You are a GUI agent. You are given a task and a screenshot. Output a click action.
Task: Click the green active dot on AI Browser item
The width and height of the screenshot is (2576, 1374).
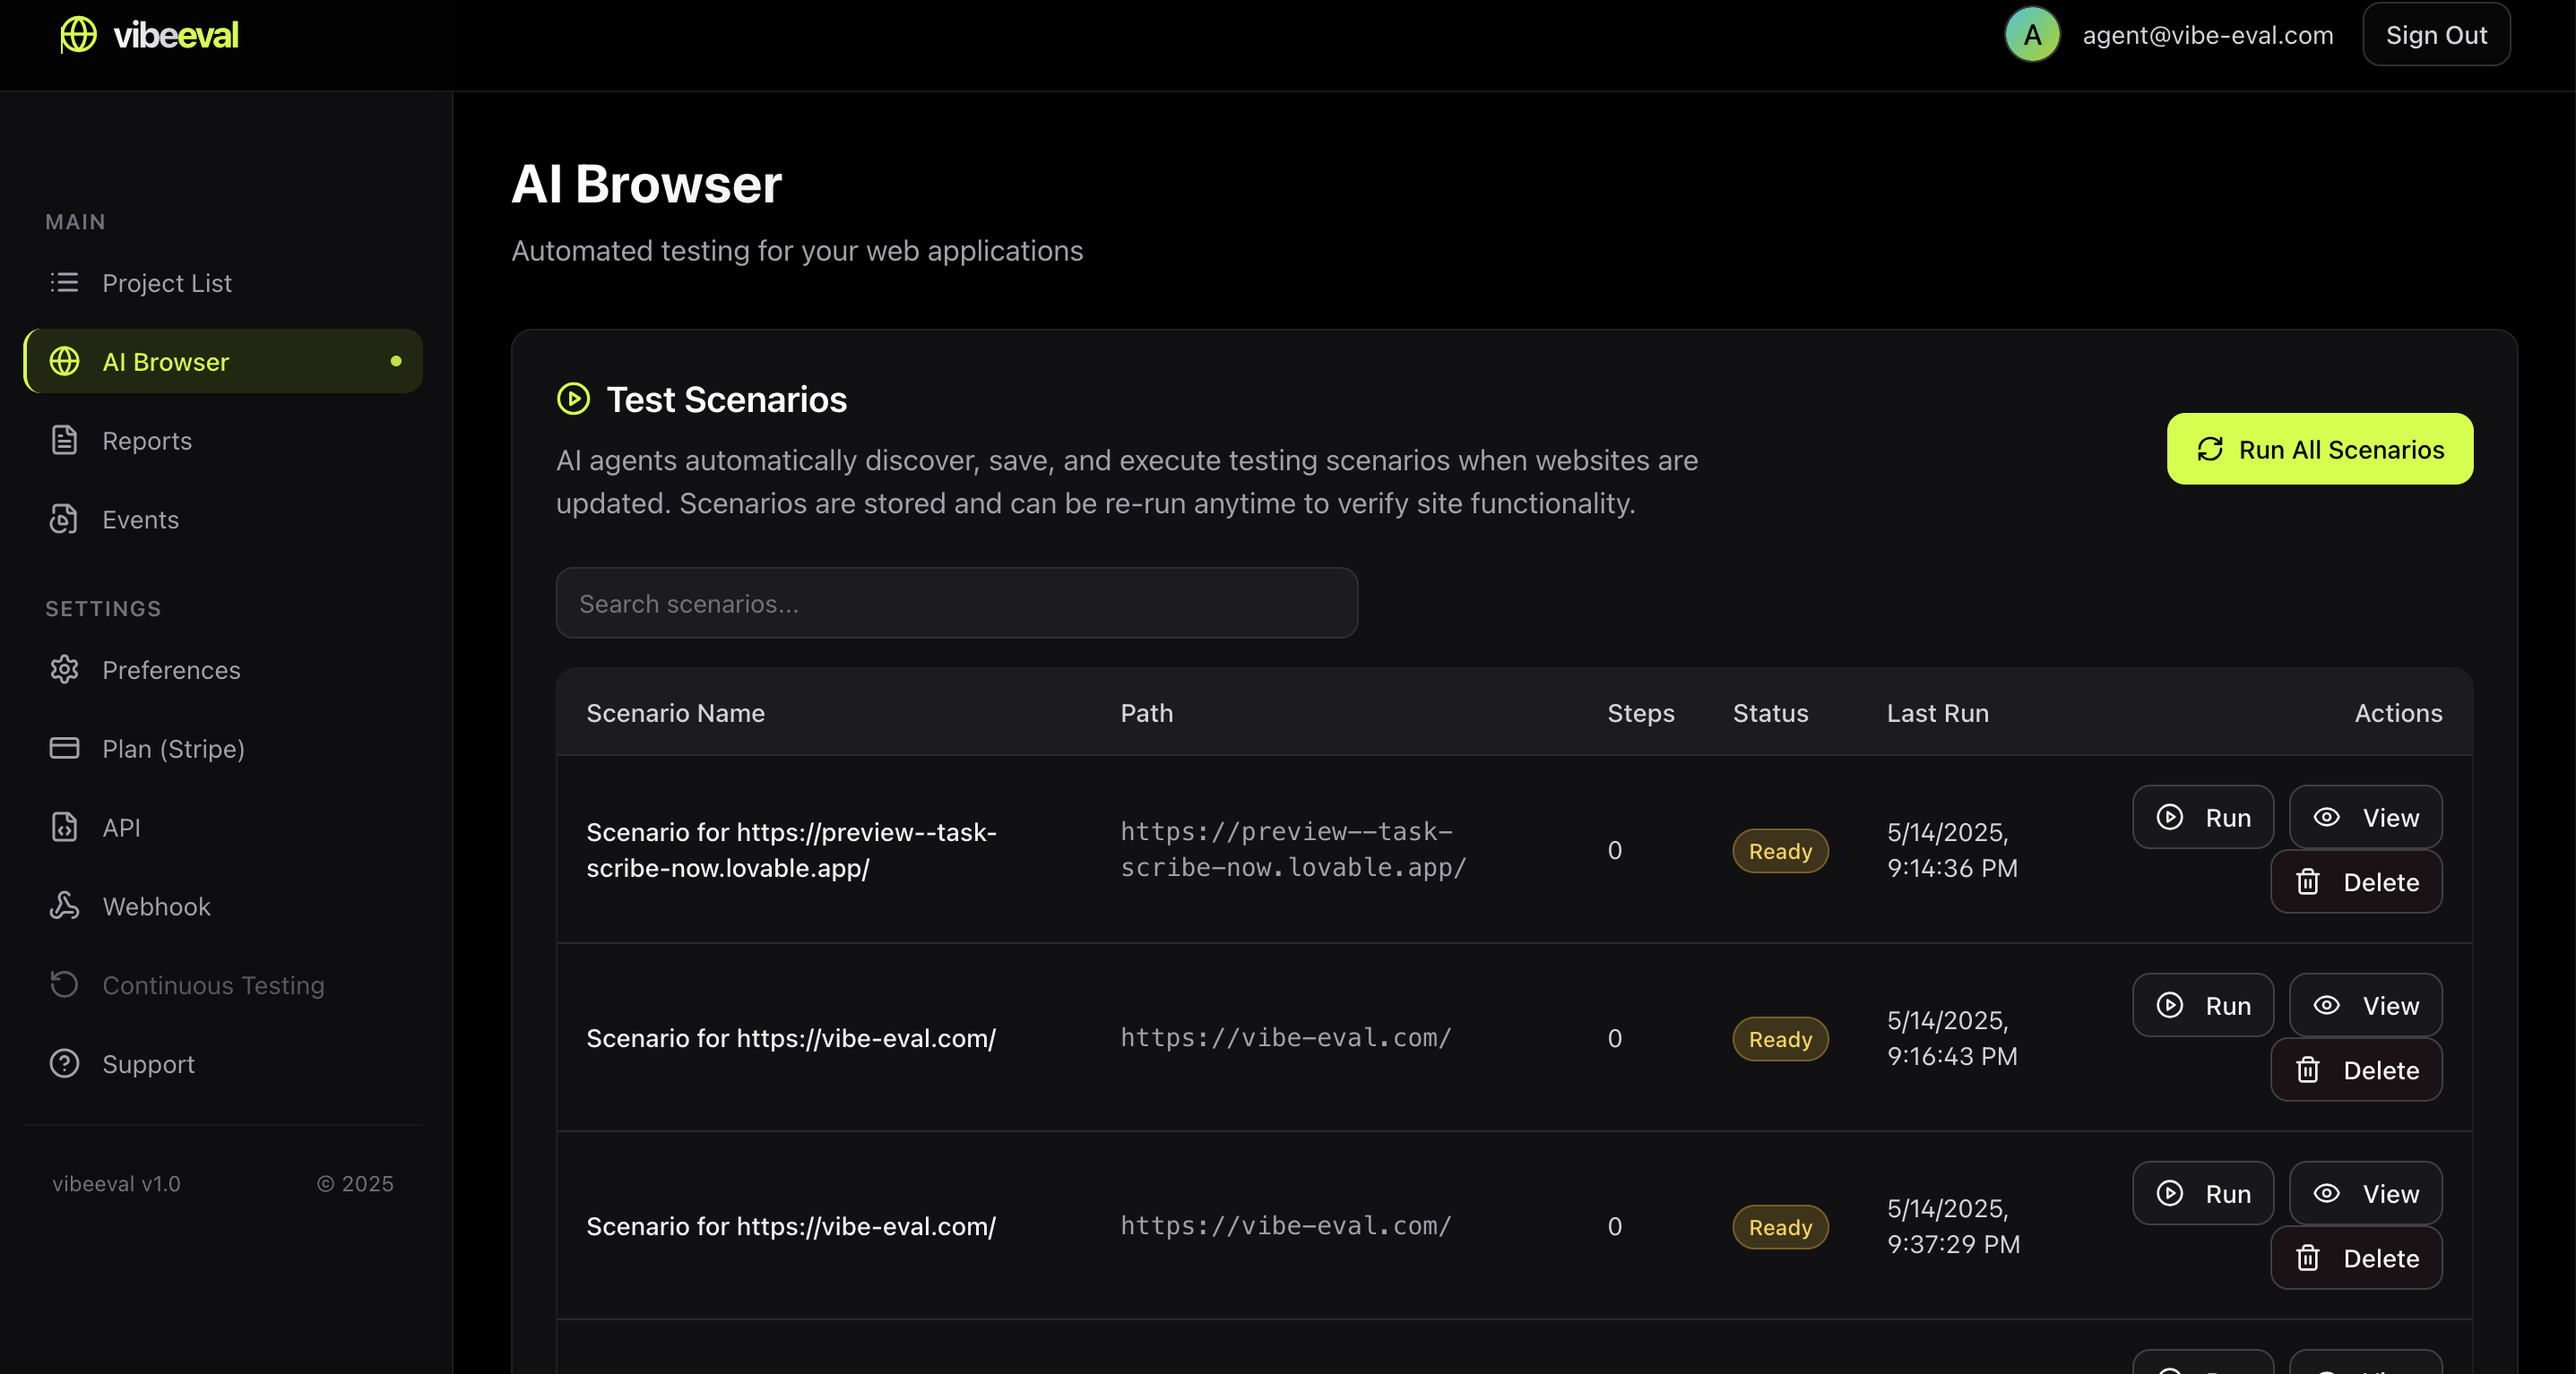point(396,362)
